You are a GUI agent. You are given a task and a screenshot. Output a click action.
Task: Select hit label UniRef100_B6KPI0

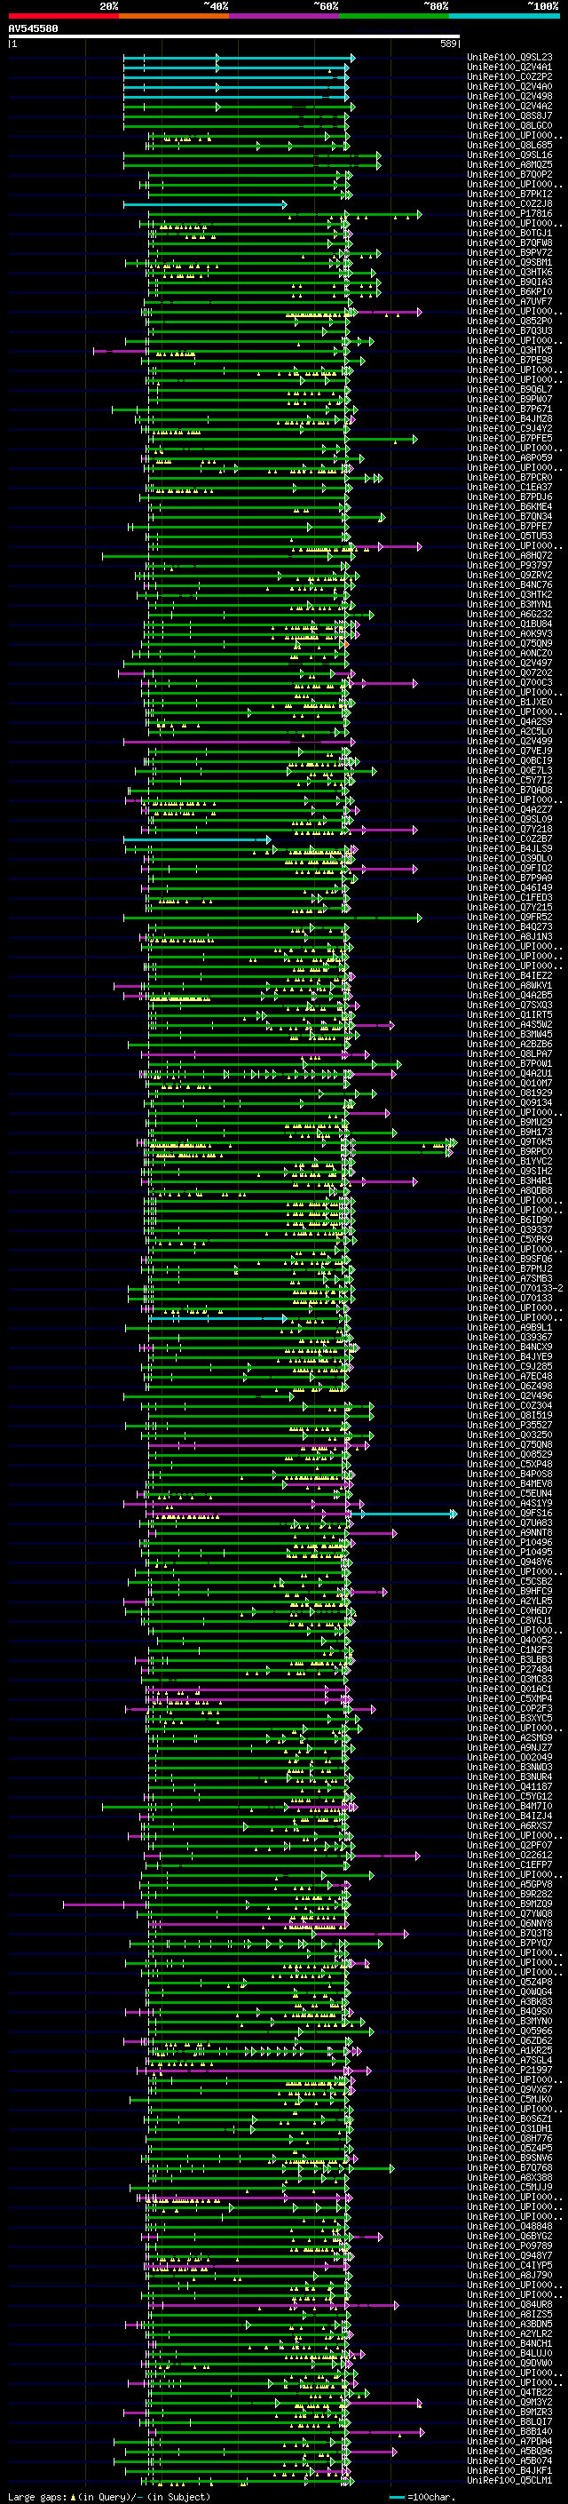(509, 291)
